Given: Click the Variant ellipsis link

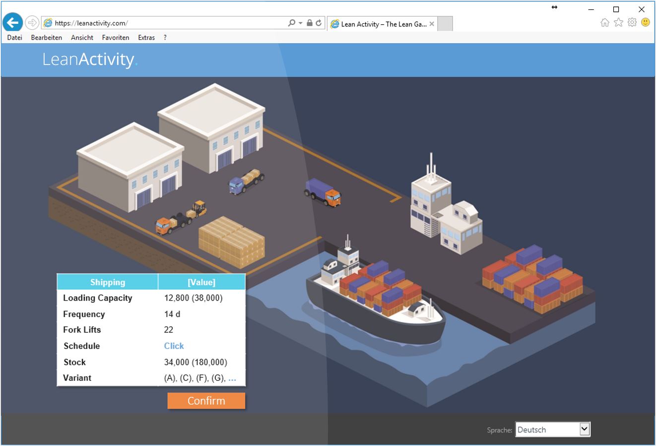Looking at the screenshot, I should click(232, 378).
